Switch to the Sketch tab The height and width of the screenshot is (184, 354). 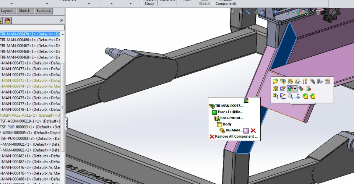[x=25, y=11]
